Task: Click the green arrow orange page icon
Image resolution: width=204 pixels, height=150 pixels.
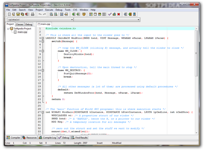Action: tap(130, 14)
